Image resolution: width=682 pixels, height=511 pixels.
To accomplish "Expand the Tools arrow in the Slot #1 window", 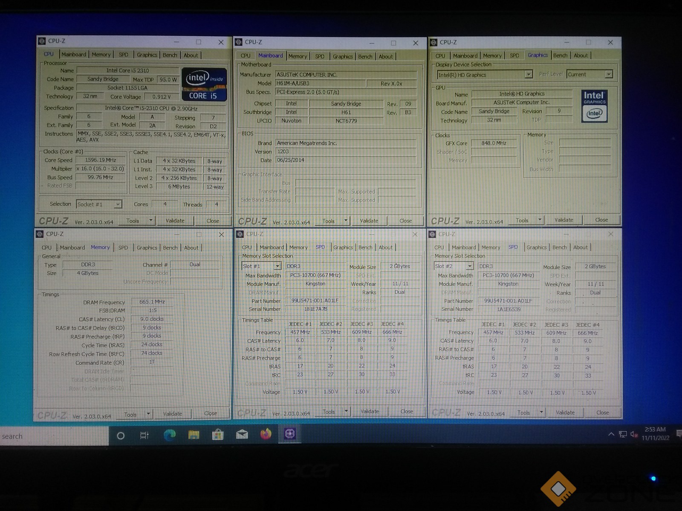I will pos(346,411).
